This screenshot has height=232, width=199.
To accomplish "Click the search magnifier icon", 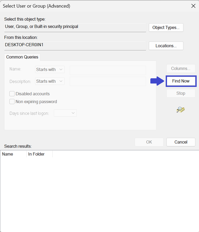I will click(181, 110).
